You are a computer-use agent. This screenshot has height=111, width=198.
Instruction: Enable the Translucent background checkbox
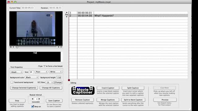click(12, 82)
